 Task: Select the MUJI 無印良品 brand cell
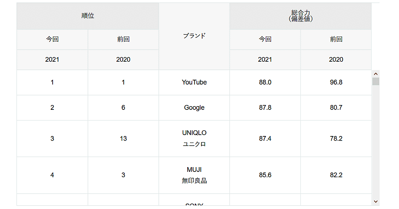[x=194, y=175]
